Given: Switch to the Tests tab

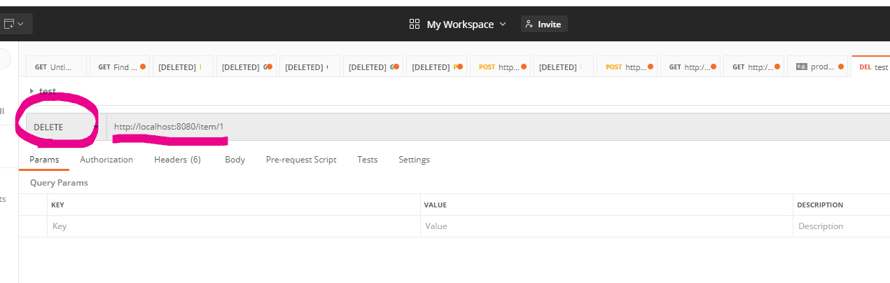Looking at the screenshot, I should [x=367, y=160].
